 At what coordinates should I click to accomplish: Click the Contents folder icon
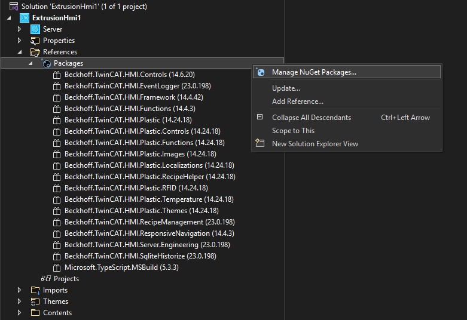[x=35, y=313]
